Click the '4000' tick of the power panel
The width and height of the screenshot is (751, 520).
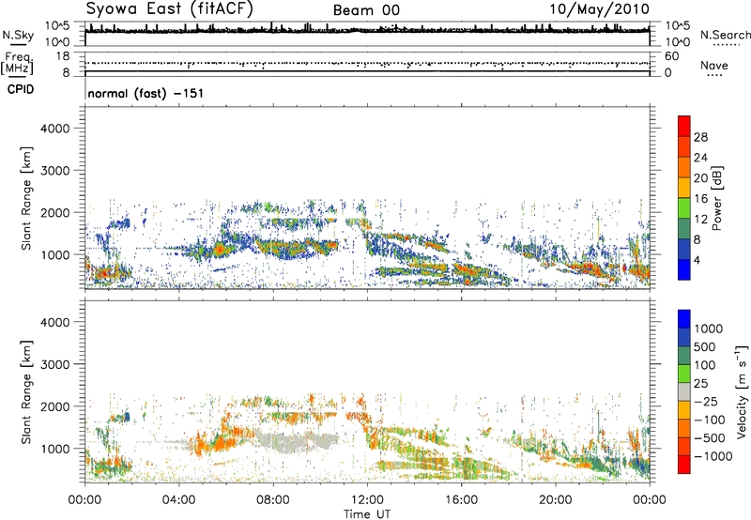coord(54,129)
